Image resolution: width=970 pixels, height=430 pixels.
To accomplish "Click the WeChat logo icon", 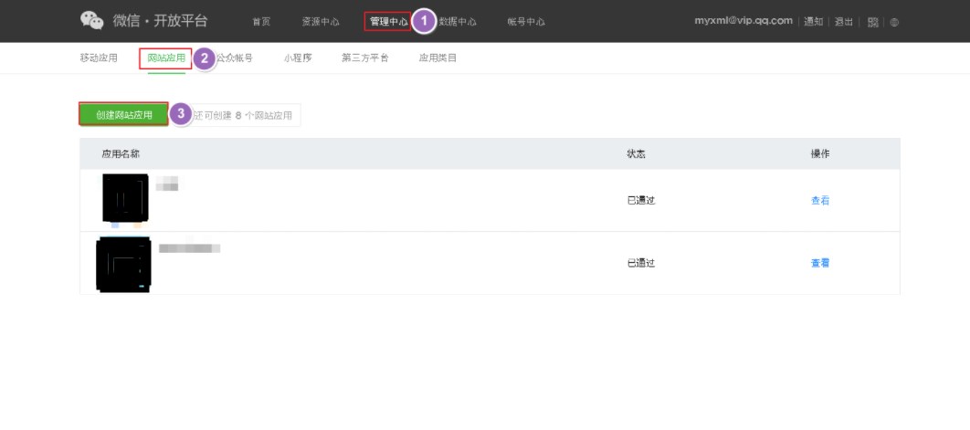I will pos(92,20).
